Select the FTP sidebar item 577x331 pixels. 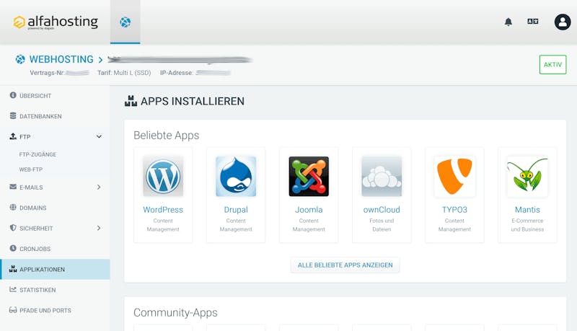coord(56,137)
